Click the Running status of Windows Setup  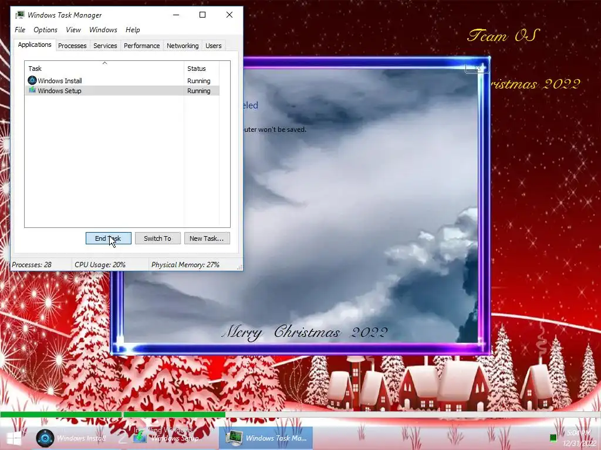pyautogui.click(x=198, y=91)
